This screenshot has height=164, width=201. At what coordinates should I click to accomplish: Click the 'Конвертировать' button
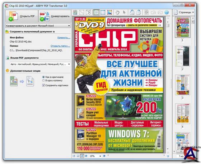55,16
